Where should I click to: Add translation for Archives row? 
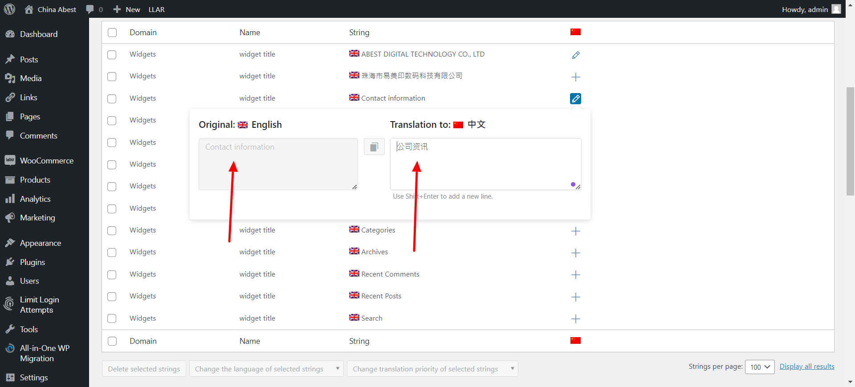click(575, 253)
